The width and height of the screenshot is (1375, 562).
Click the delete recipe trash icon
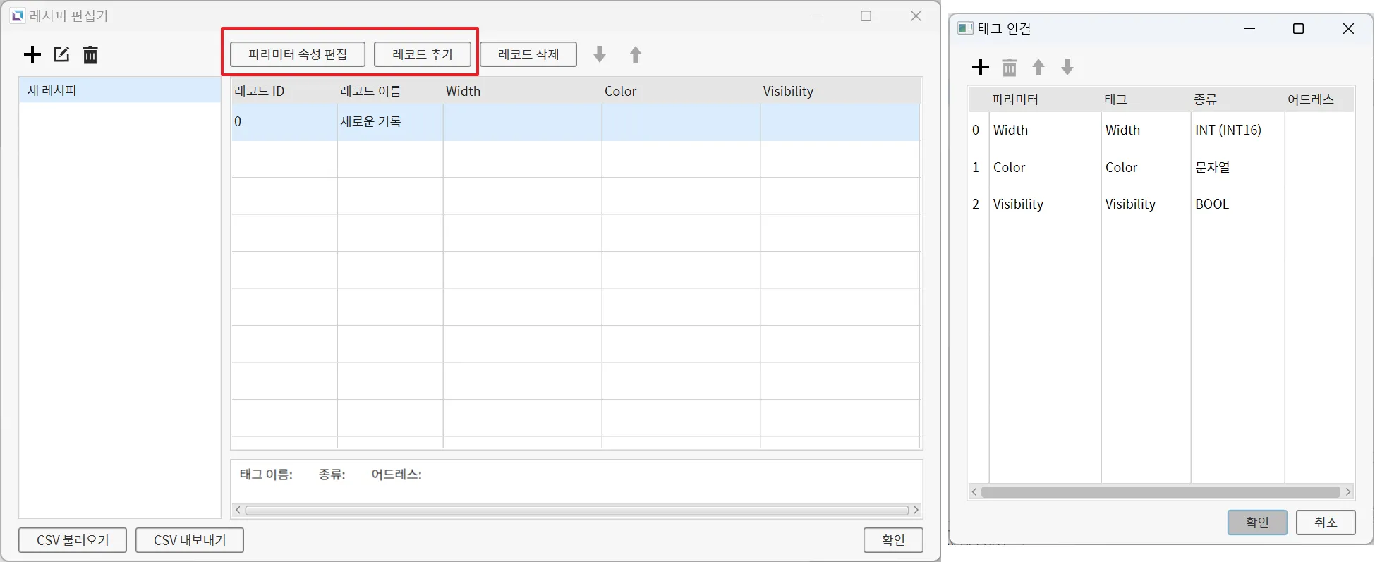[90, 54]
